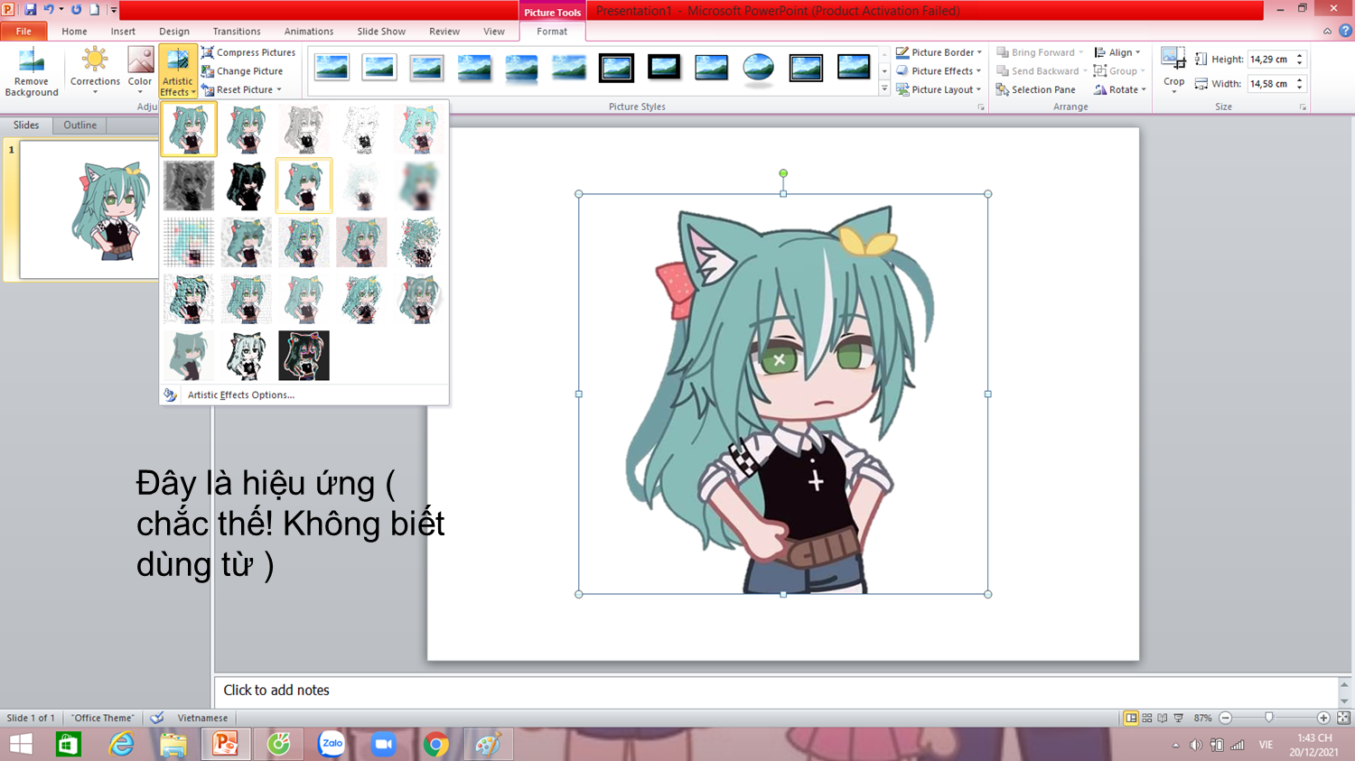The width and height of the screenshot is (1355, 761).
Task: Open the Review tab
Action: point(444,32)
